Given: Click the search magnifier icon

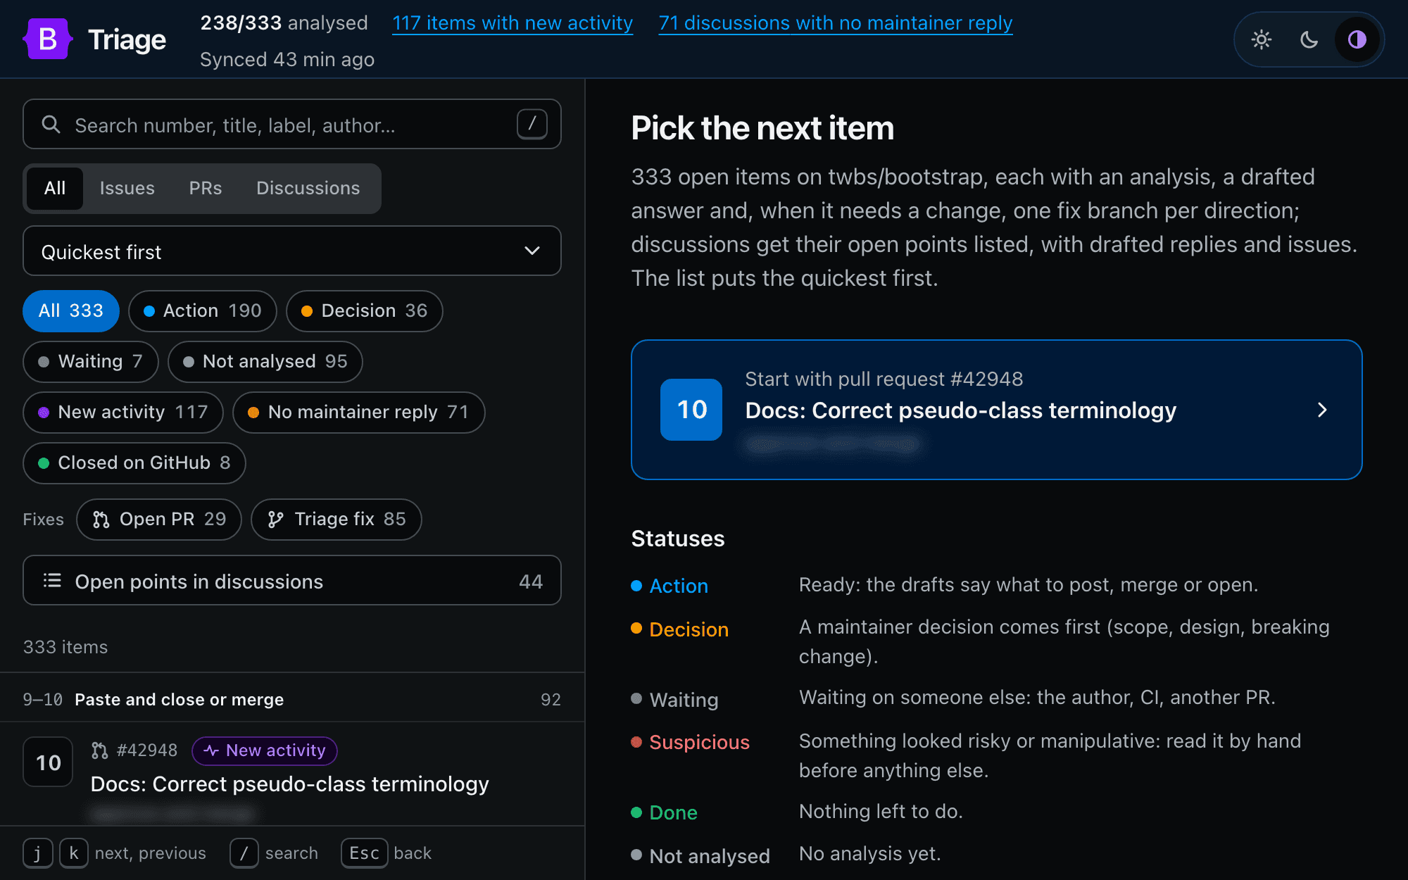Looking at the screenshot, I should pyautogui.click(x=51, y=125).
